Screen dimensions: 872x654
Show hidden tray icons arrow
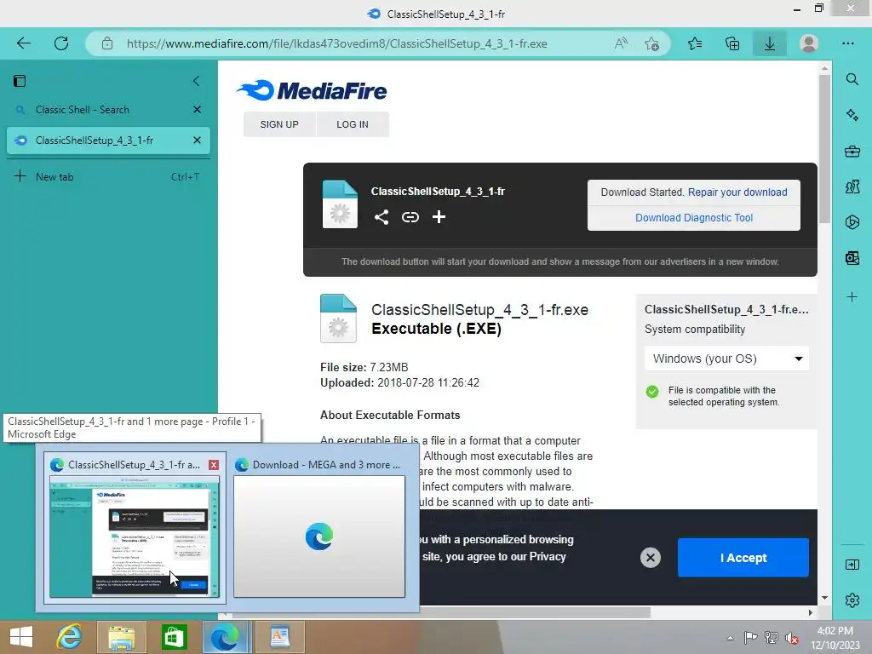730,638
